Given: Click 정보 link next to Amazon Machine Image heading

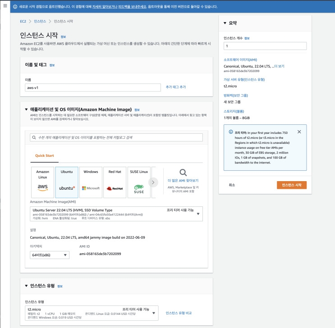Looking at the screenshot, I should pos(137,110).
